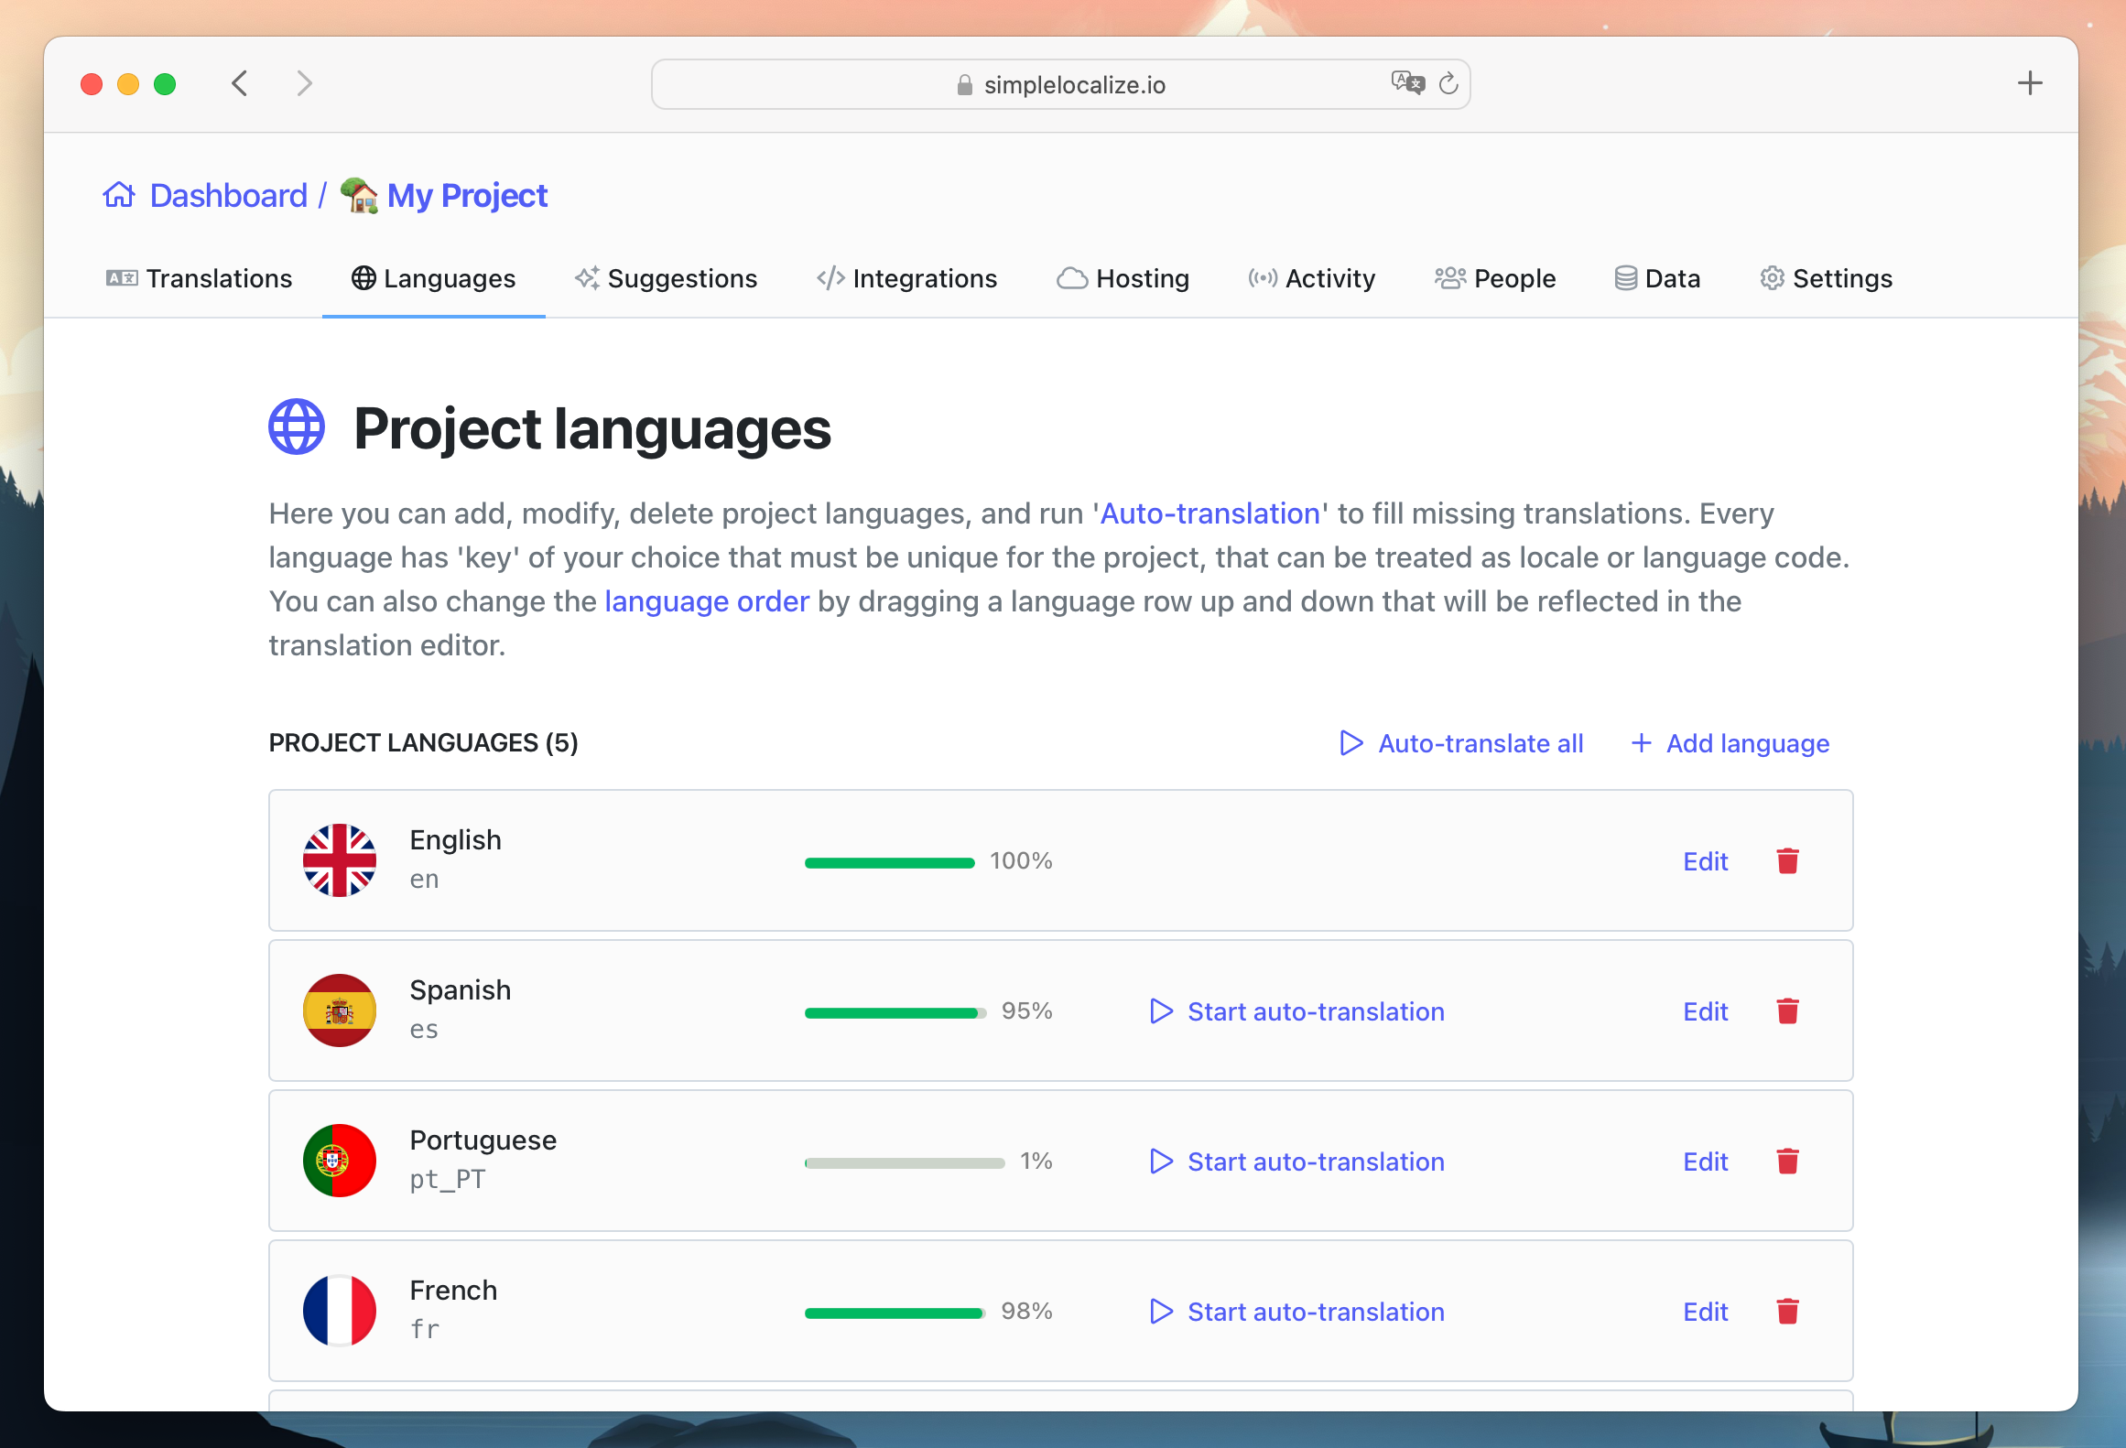This screenshot has height=1448, width=2126.
Task: Start auto-translation for French
Action: [1317, 1311]
